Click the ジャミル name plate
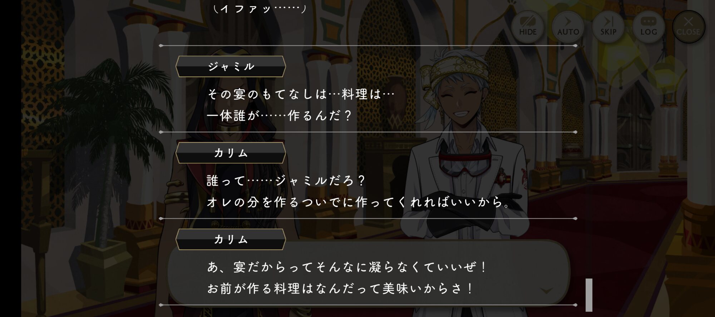 pyautogui.click(x=231, y=66)
